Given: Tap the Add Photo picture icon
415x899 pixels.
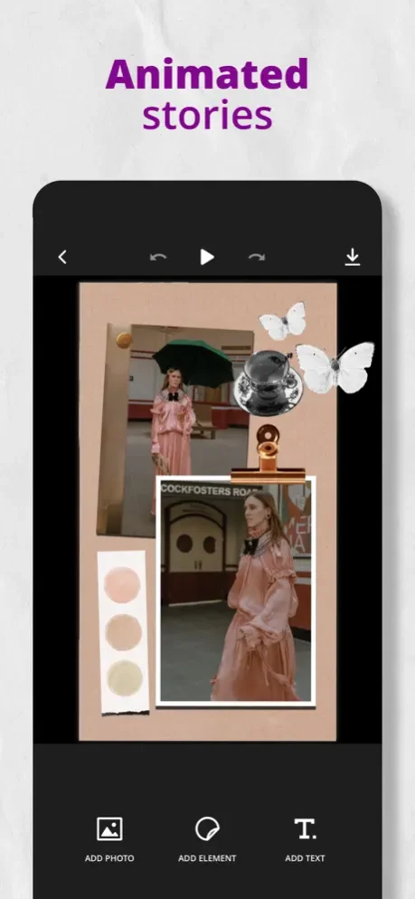Looking at the screenshot, I should 109,828.
